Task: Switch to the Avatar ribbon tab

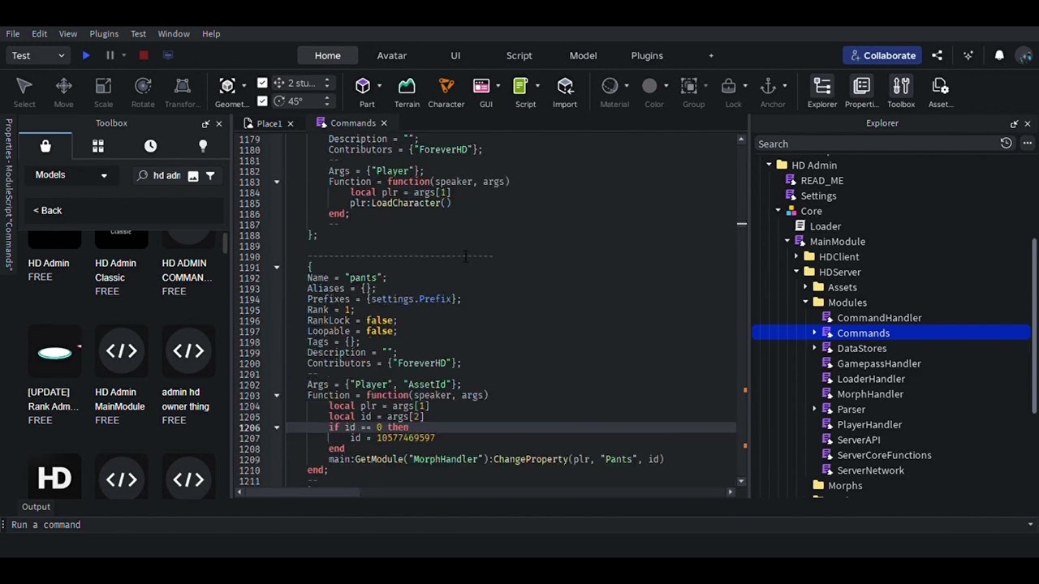Action: [391, 55]
